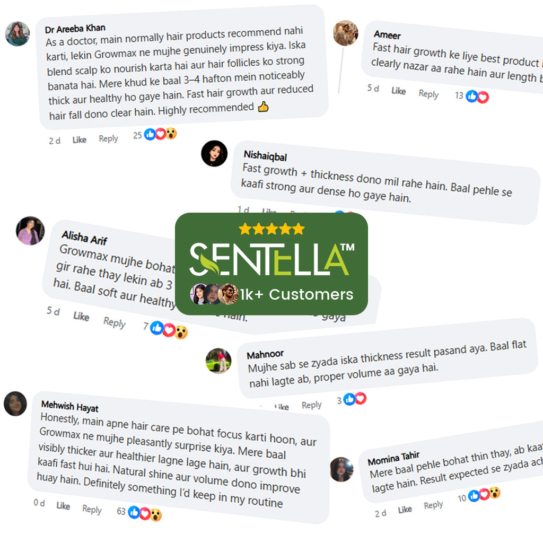View reaction icons on Mehwish Hayat's comment
Image resolution: width=543 pixels, height=543 pixels.
point(144,513)
